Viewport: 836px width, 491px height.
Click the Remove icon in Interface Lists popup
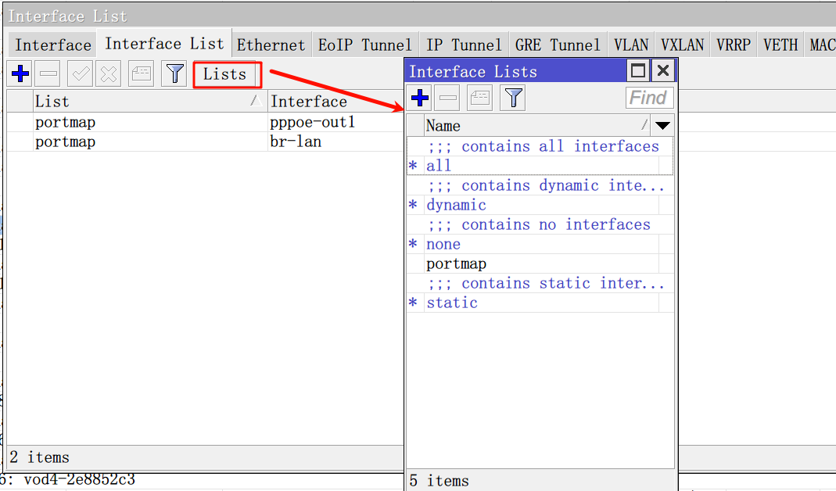click(x=448, y=98)
